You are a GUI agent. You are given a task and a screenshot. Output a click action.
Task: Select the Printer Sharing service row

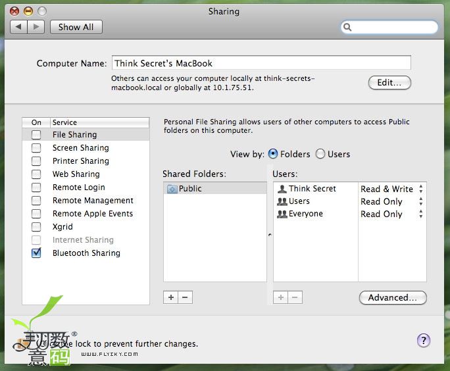coord(86,161)
